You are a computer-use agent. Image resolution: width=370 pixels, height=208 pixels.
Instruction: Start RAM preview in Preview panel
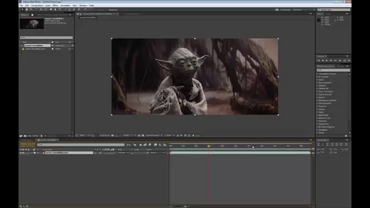click(x=349, y=61)
